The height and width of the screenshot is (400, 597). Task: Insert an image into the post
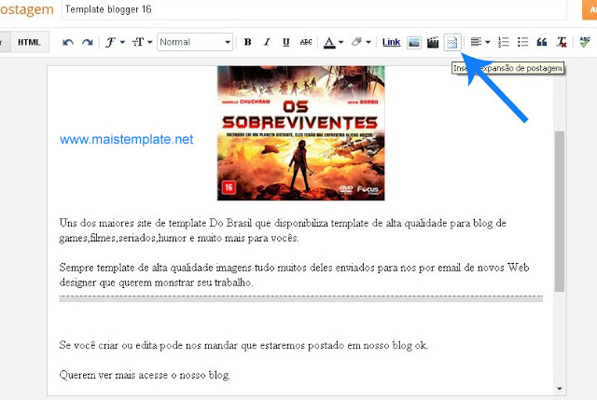tap(414, 42)
